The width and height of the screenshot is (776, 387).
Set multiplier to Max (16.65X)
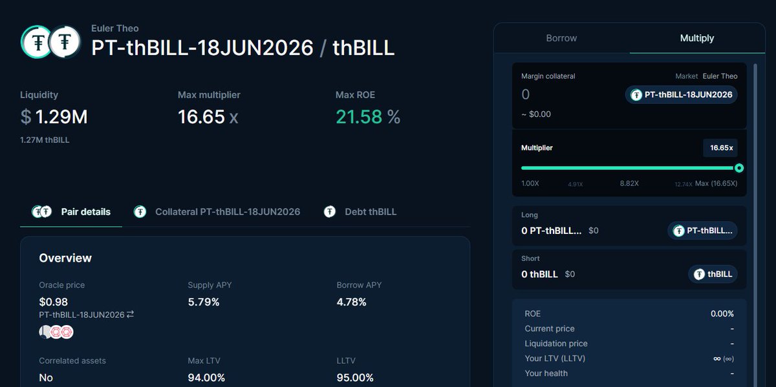pyautogui.click(x=716, y=183)
